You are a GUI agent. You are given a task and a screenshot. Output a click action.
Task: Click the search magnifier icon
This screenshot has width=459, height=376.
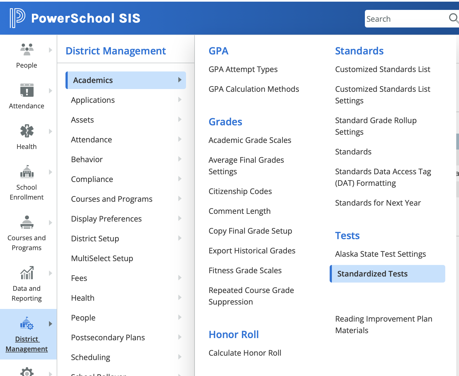click(453, 18)
